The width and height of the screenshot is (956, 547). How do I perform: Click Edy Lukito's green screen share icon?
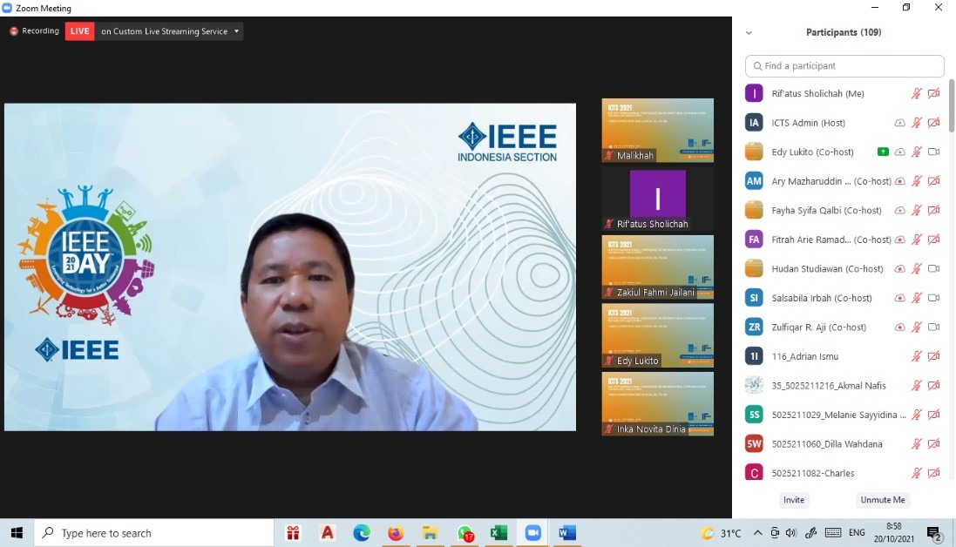tap(883, 152)
